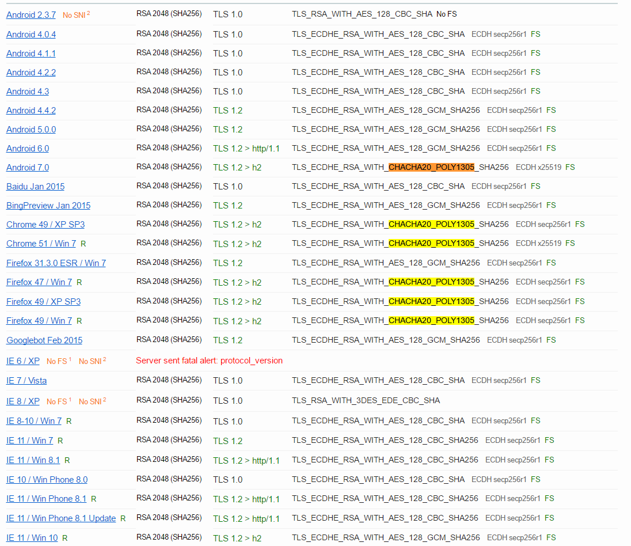Click the RSA 2048 (SHA256) cell for Googlebot Feb 2015

[x=169, y=339]
